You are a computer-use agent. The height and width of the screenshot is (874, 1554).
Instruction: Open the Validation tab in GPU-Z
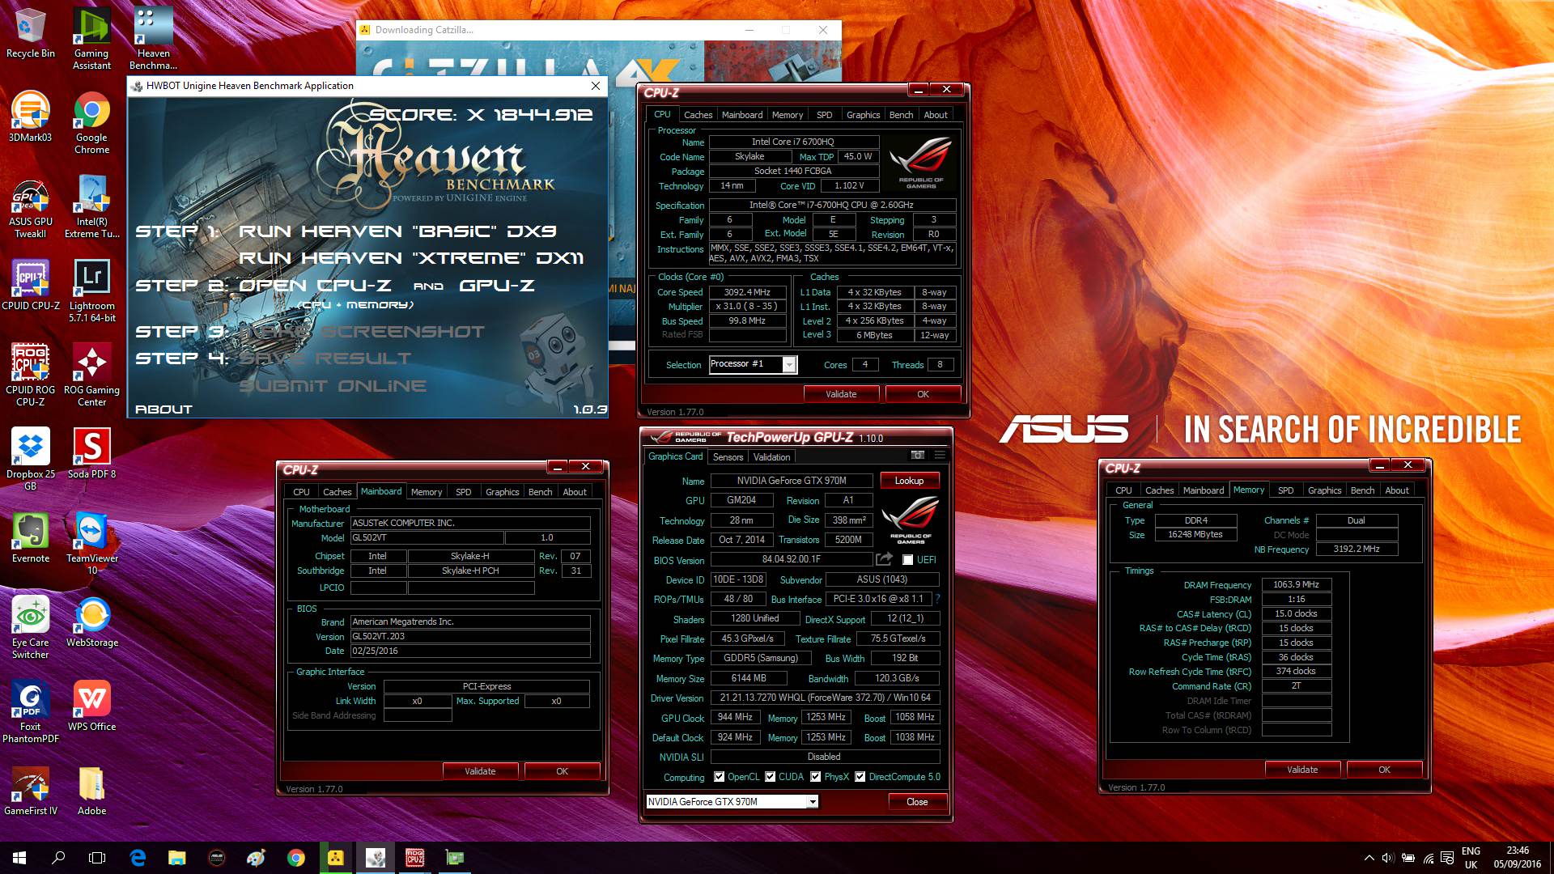771,457
